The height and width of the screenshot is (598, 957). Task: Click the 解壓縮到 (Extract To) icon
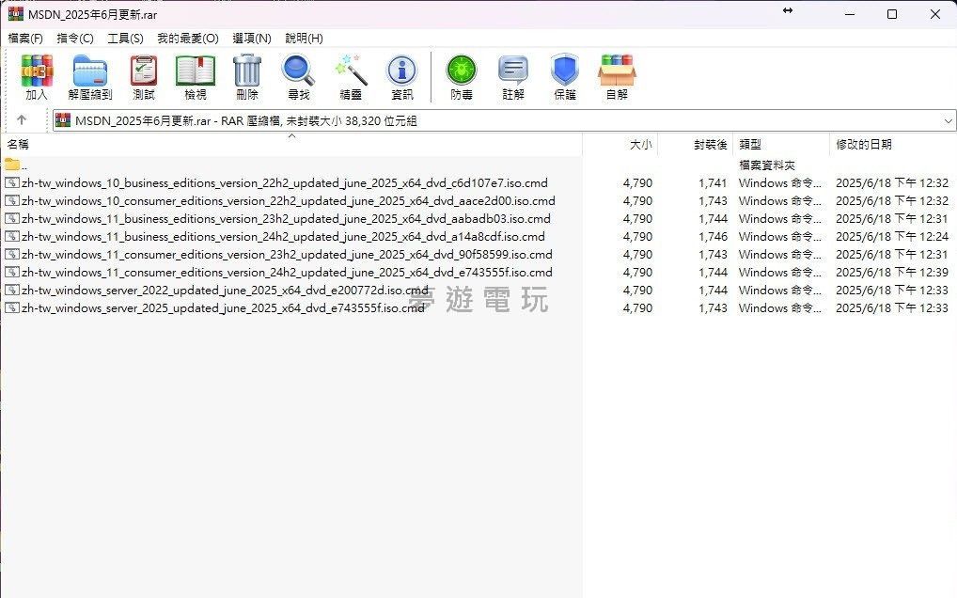pyautogui.click(x=89, y=77)
